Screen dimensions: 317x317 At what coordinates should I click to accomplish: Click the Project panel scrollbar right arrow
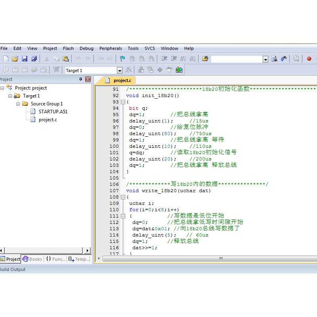tap(87, 250)
